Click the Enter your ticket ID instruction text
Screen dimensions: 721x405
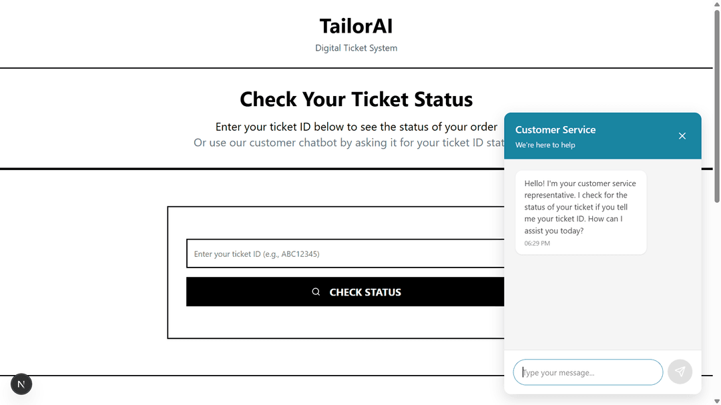(356, 126)
